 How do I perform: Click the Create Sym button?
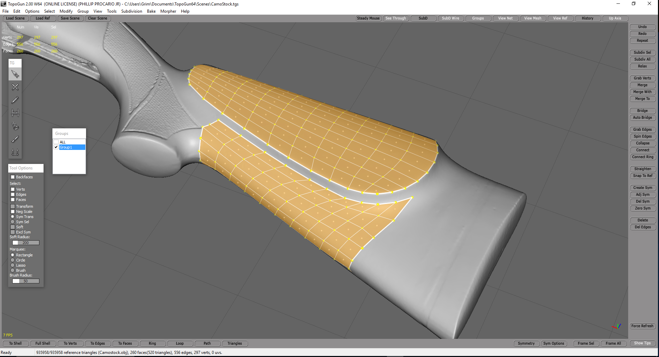(643, 188)
